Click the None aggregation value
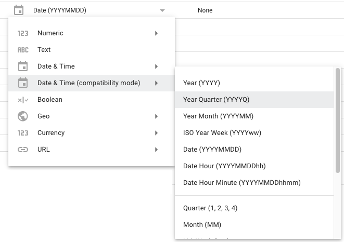Image resolution: width=344 pixels, height=242 pixels. (x=205, y=10)
